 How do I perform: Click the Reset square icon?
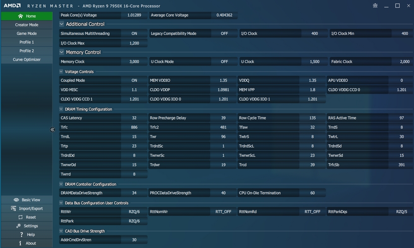pyautogui.click(x=20, y=217)
